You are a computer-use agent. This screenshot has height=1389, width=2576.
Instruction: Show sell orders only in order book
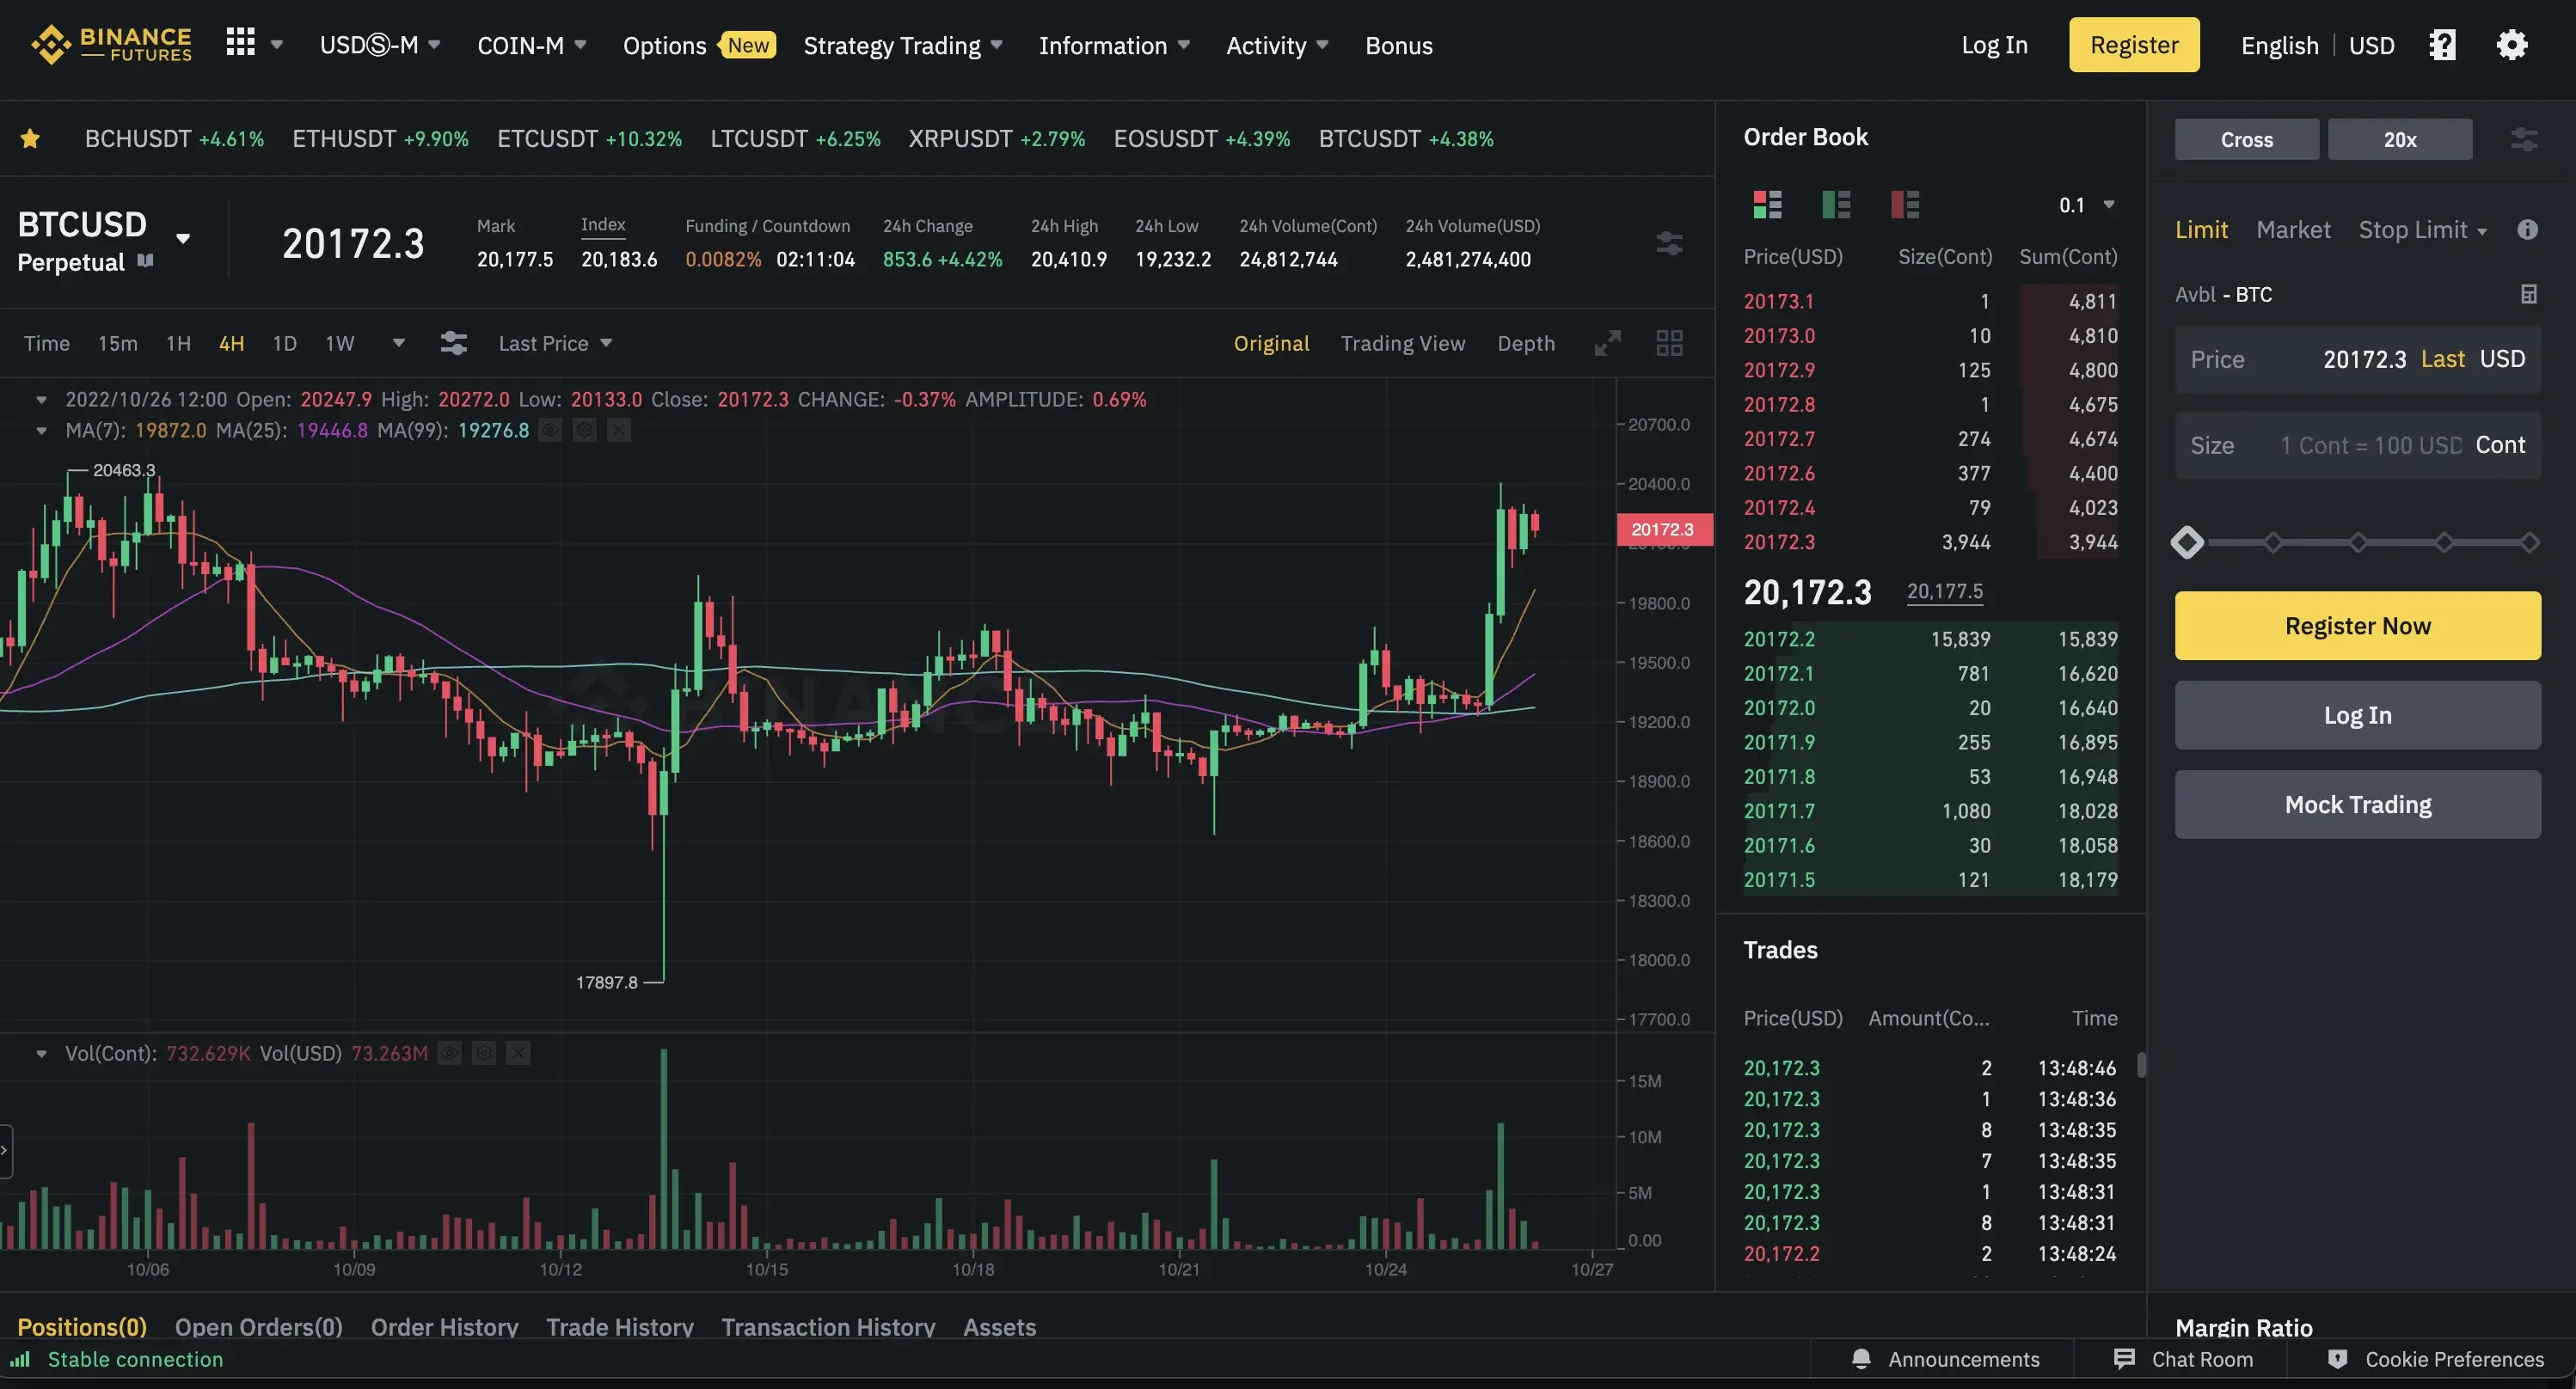click(x=1904, y=205)
